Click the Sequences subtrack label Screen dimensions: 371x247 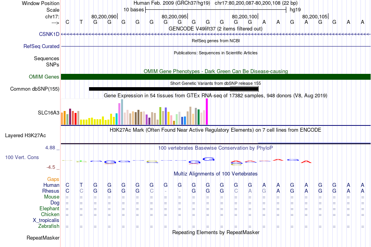[x=46, y=59]
